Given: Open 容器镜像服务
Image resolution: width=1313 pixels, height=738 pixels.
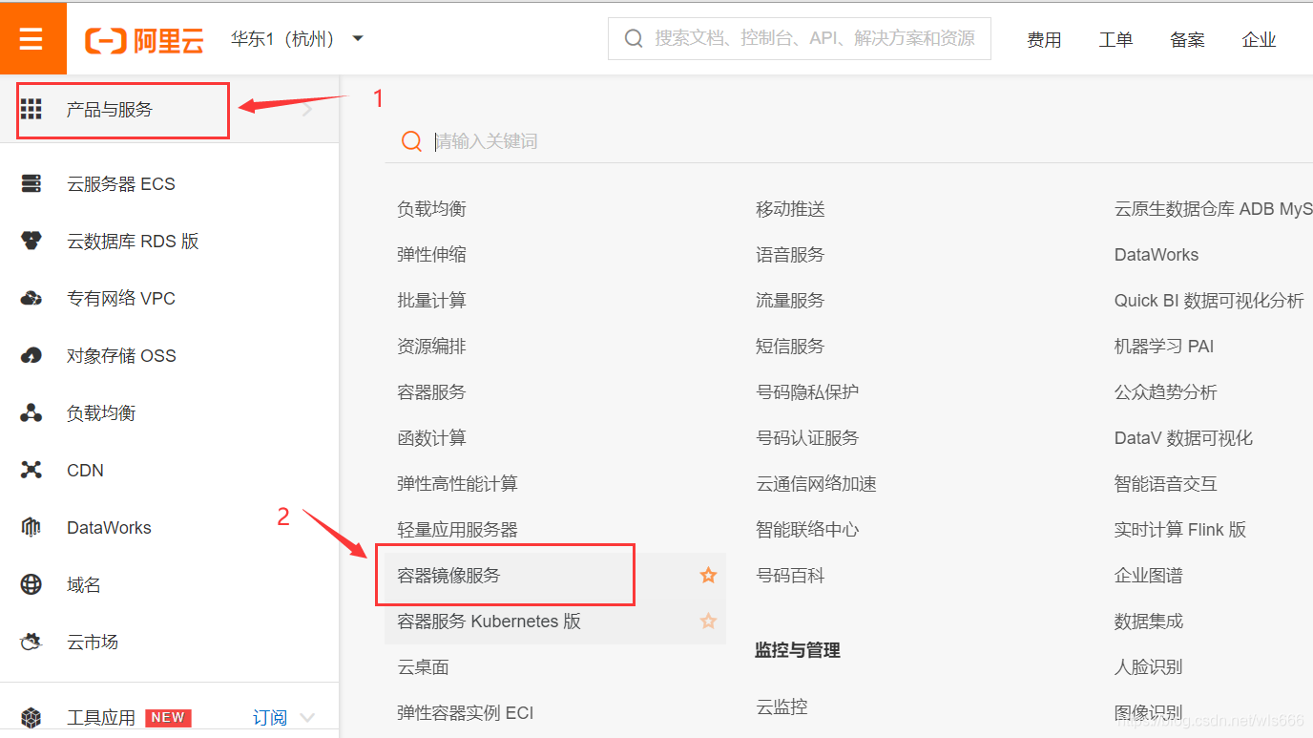Looking at the screenshot, I should (448, 576).
